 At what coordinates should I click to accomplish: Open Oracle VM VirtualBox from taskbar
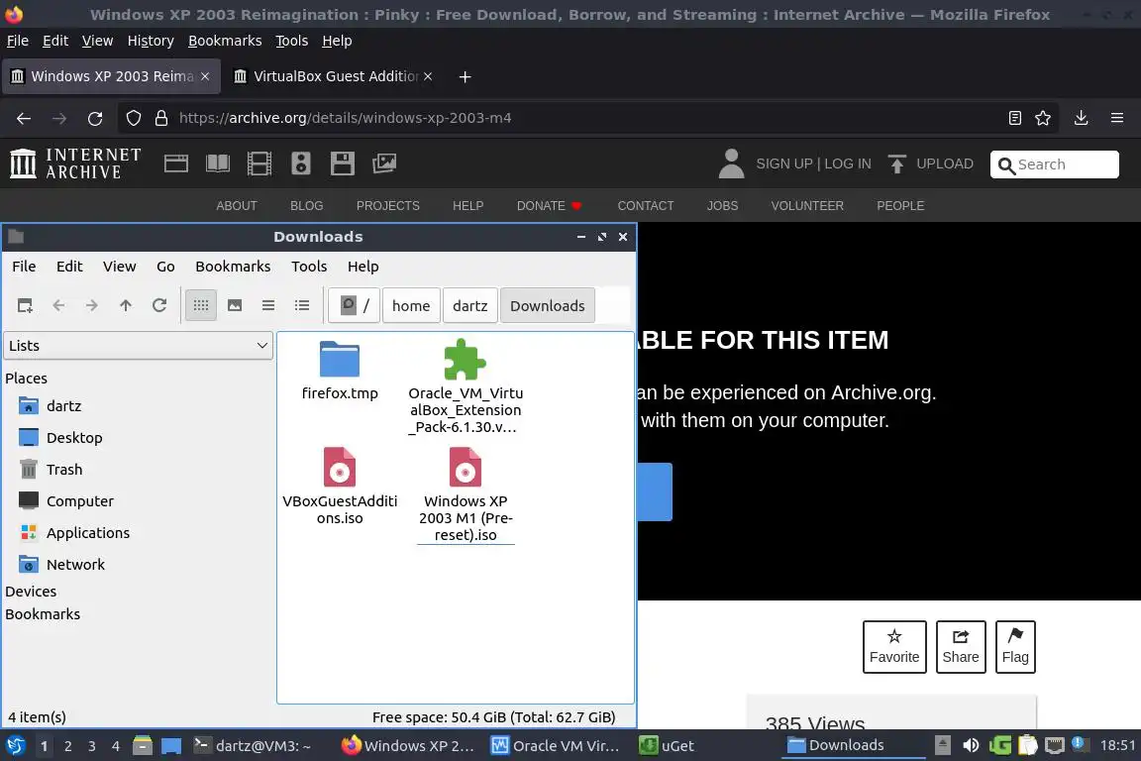556,746
